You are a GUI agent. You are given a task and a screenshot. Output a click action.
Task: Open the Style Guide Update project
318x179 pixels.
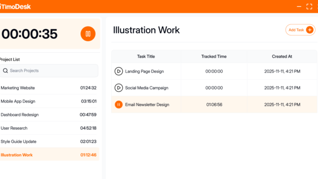click(49, 141)
